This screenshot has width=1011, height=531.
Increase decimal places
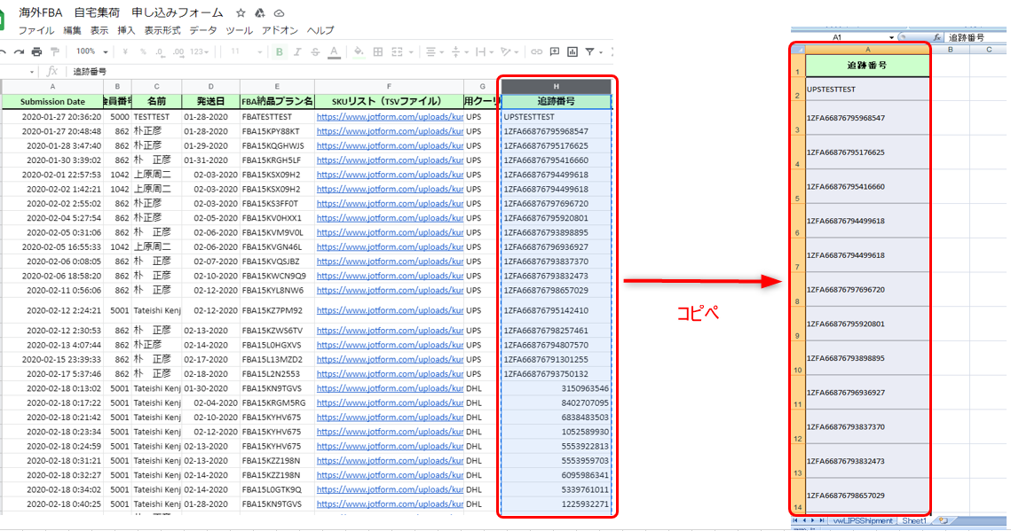click(x=178, y=52)
